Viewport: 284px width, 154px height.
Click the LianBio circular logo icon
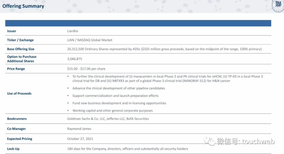[x=278, y=6]
